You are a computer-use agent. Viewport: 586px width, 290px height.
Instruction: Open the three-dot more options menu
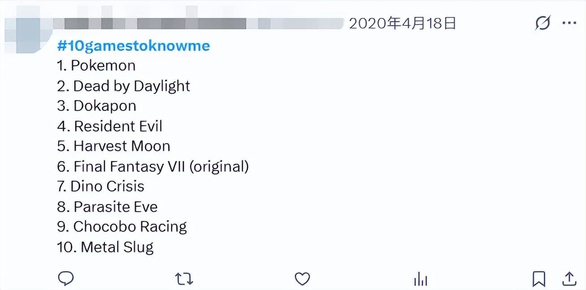coord(569,23)
